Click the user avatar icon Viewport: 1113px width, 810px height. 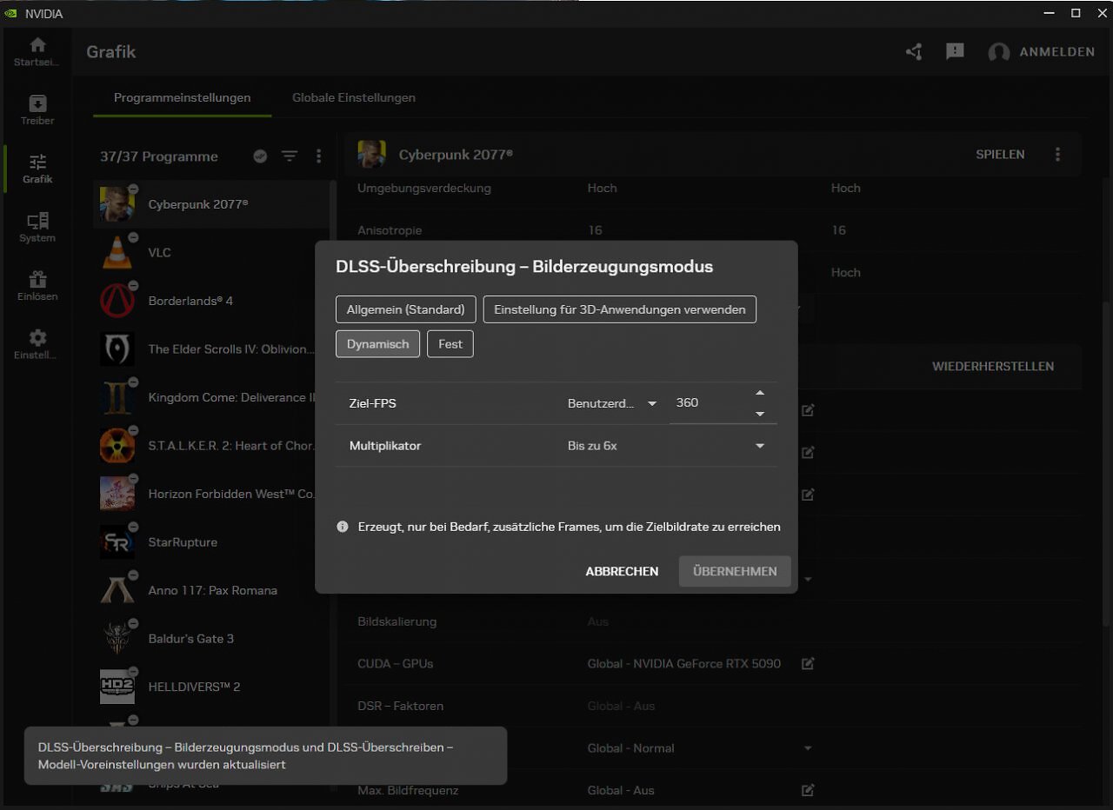[x=999, y=52]
